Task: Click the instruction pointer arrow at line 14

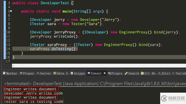Action: coord(4,49)
